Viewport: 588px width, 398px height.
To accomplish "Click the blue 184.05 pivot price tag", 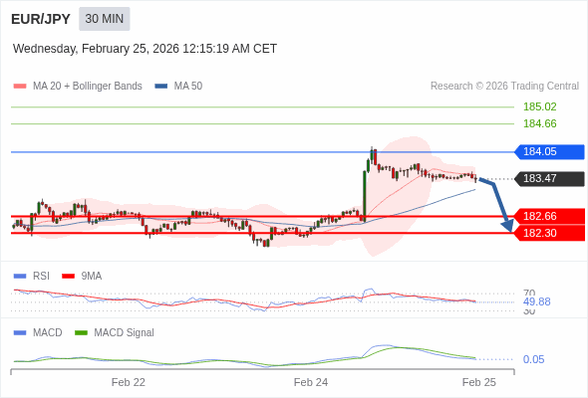I will click(549, 151).
